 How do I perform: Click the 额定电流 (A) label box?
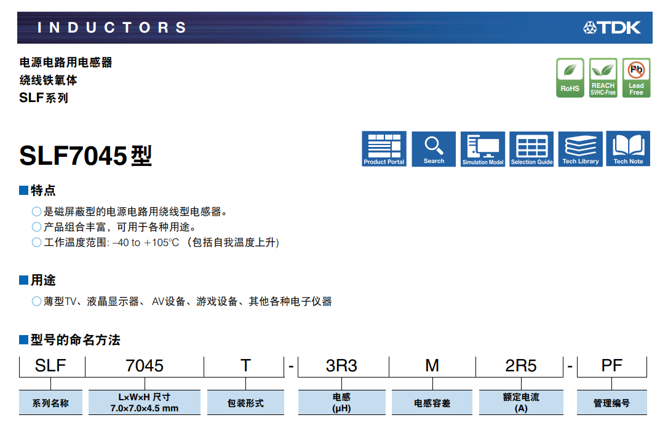[x=521, y=402]
